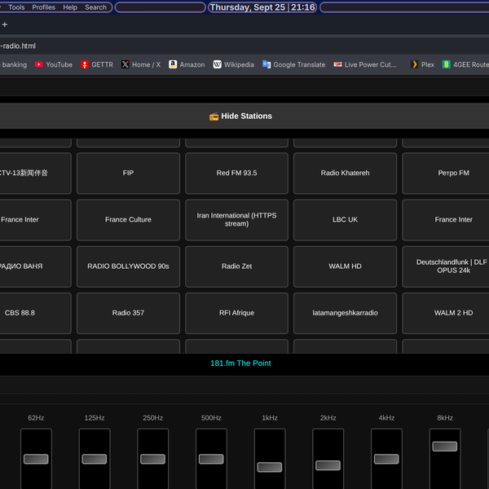489x489 pixels.
Task: Click the 8kHz equalizer slider handle
Action: [445, 447]
